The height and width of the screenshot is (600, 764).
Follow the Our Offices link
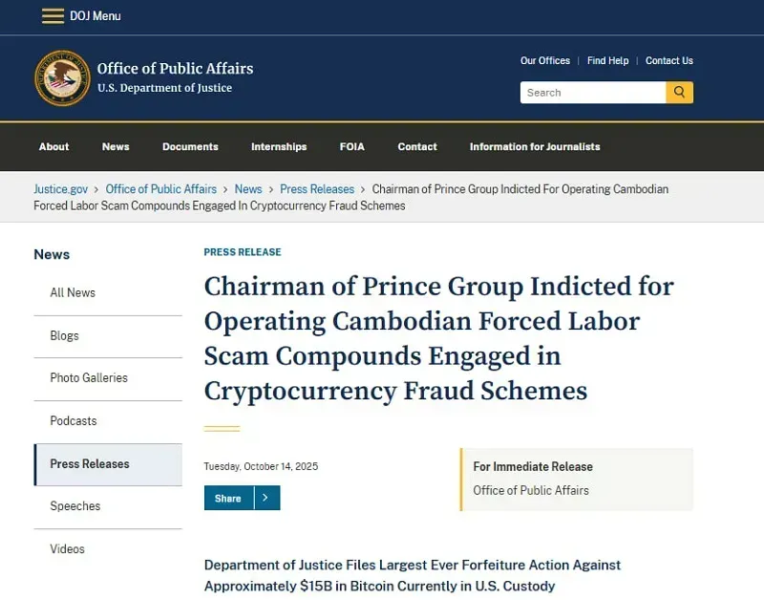pos(544,61)
